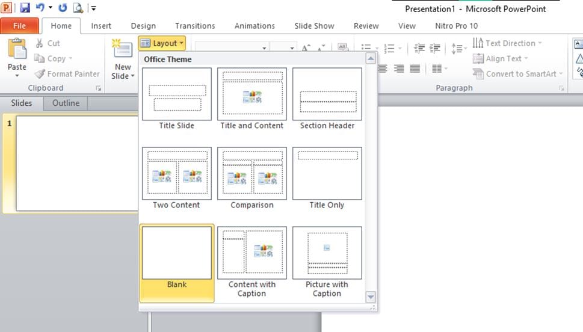Open the Clipboard dialog launcher
The width and height of the screenshot is (583, 332).
(x=98, y=88)
